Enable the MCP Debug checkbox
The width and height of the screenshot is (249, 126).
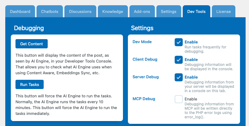(179, 99)
